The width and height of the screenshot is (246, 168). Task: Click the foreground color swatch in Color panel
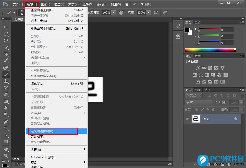(x=187, y=30)
